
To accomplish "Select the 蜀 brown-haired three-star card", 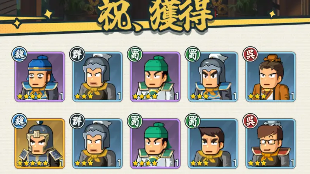I will pyautogui.click(x=213, y=143).
